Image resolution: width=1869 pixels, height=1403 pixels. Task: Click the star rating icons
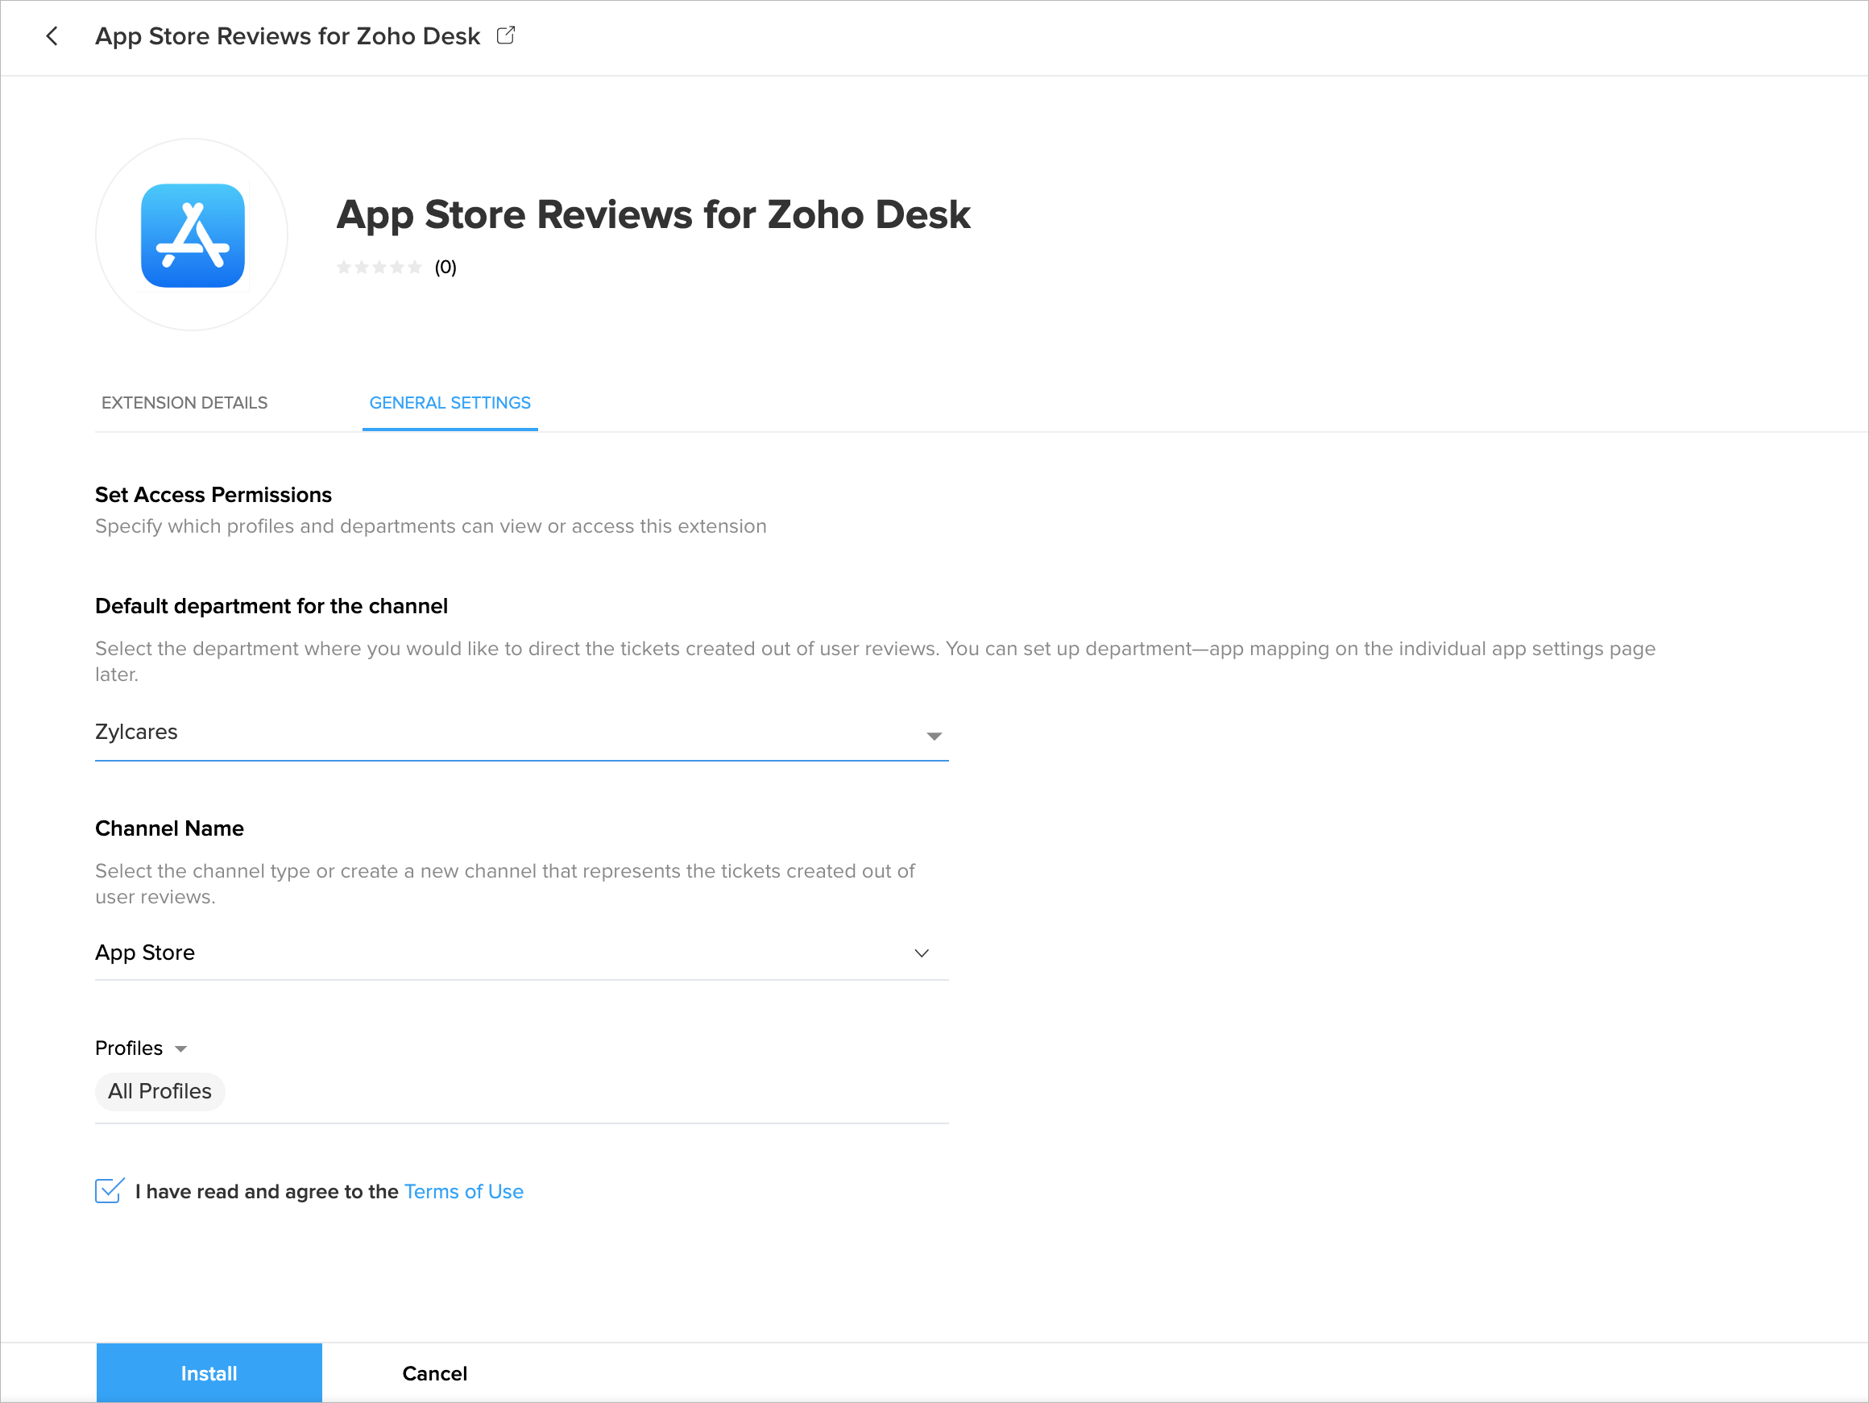coord(379,268)
